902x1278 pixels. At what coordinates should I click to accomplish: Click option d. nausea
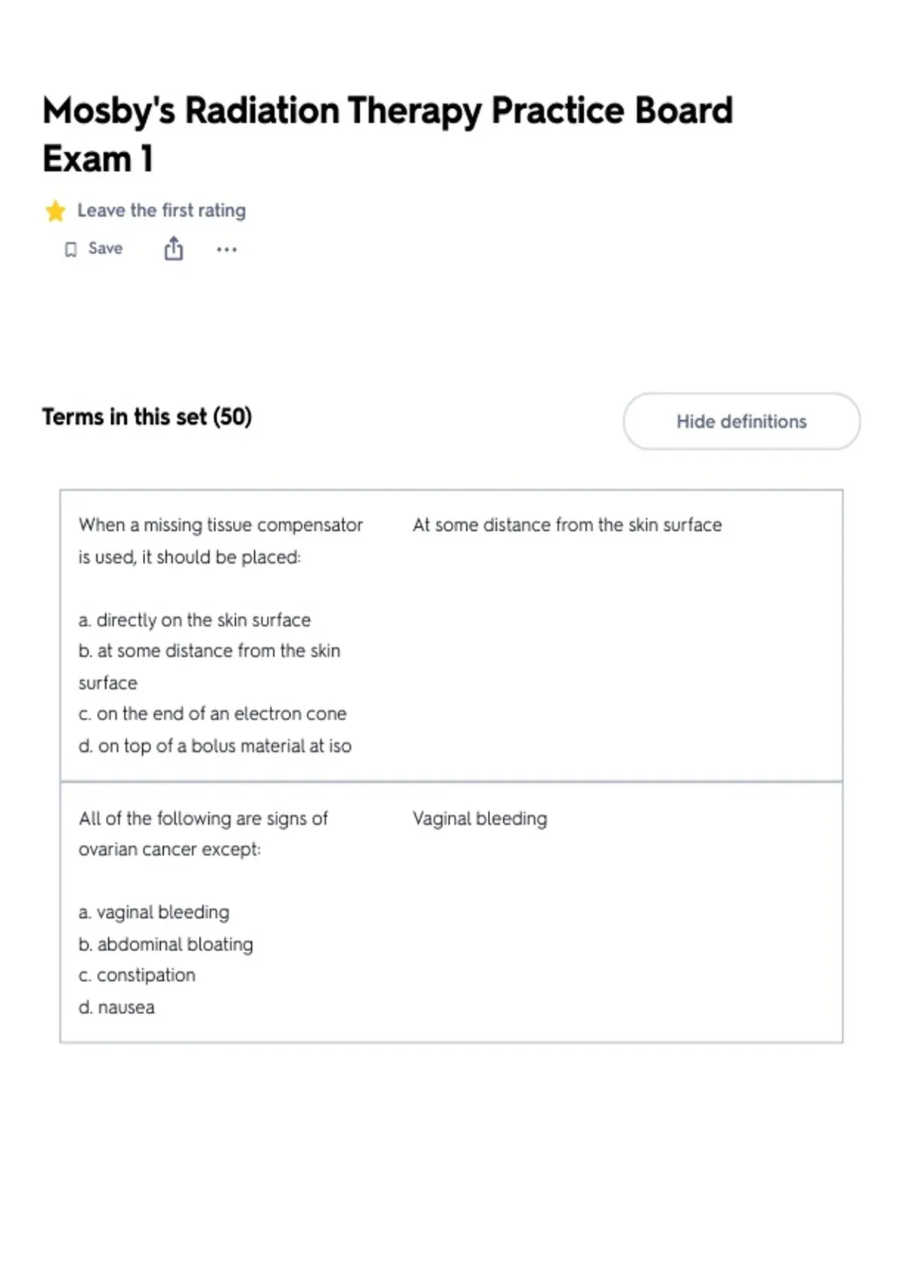(x=117, y=1007)
